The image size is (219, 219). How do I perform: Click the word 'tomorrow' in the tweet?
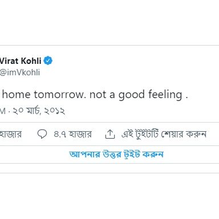tap(59, 95)
